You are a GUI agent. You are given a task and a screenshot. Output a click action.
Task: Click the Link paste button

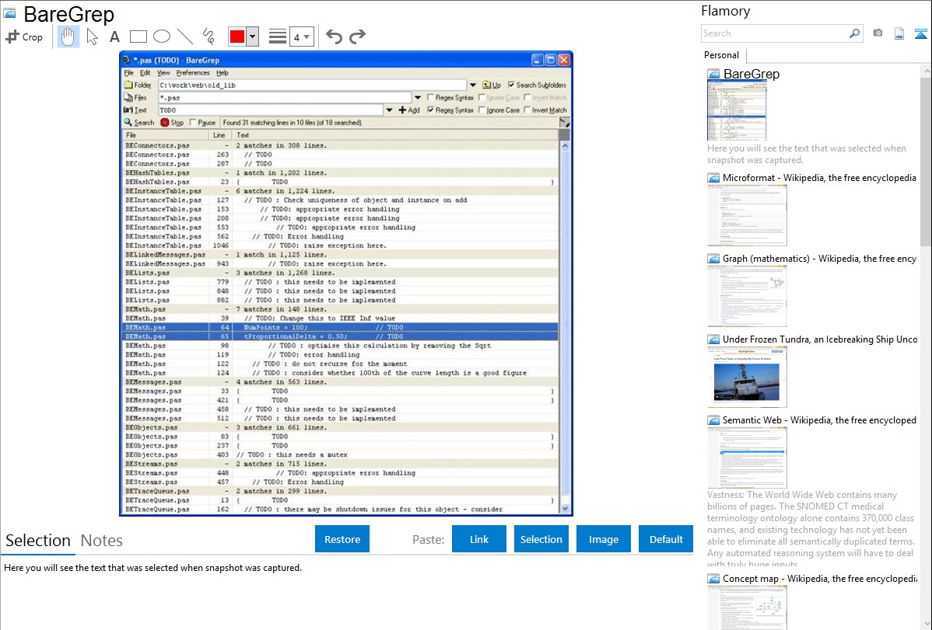pyautogui.click(x=479, y=539)
